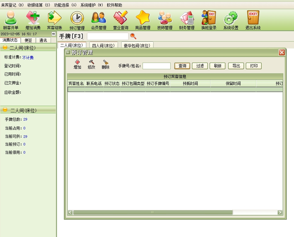The width and height of the screenshot is (294, 237).
Task: Click 删除 to delete the reservation
Action: (105, 65)
